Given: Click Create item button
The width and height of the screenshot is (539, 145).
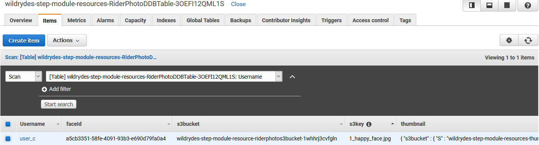Looking at the screenshot, I should click(24, 40).
